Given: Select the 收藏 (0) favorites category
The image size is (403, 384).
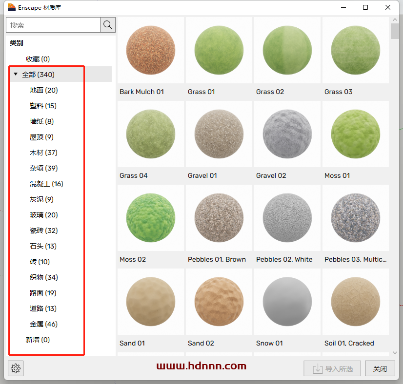Looking at the screenshot, I should 38,59.
